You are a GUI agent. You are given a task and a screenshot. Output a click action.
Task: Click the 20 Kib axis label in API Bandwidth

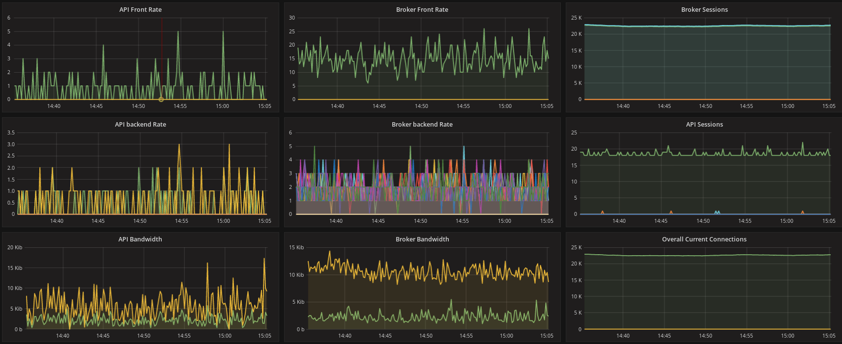point(15,247)
